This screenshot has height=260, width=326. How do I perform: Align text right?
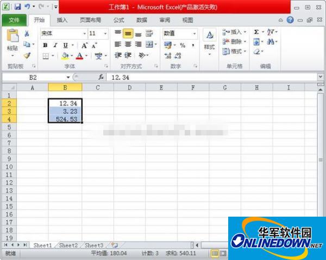pos(138,44)
